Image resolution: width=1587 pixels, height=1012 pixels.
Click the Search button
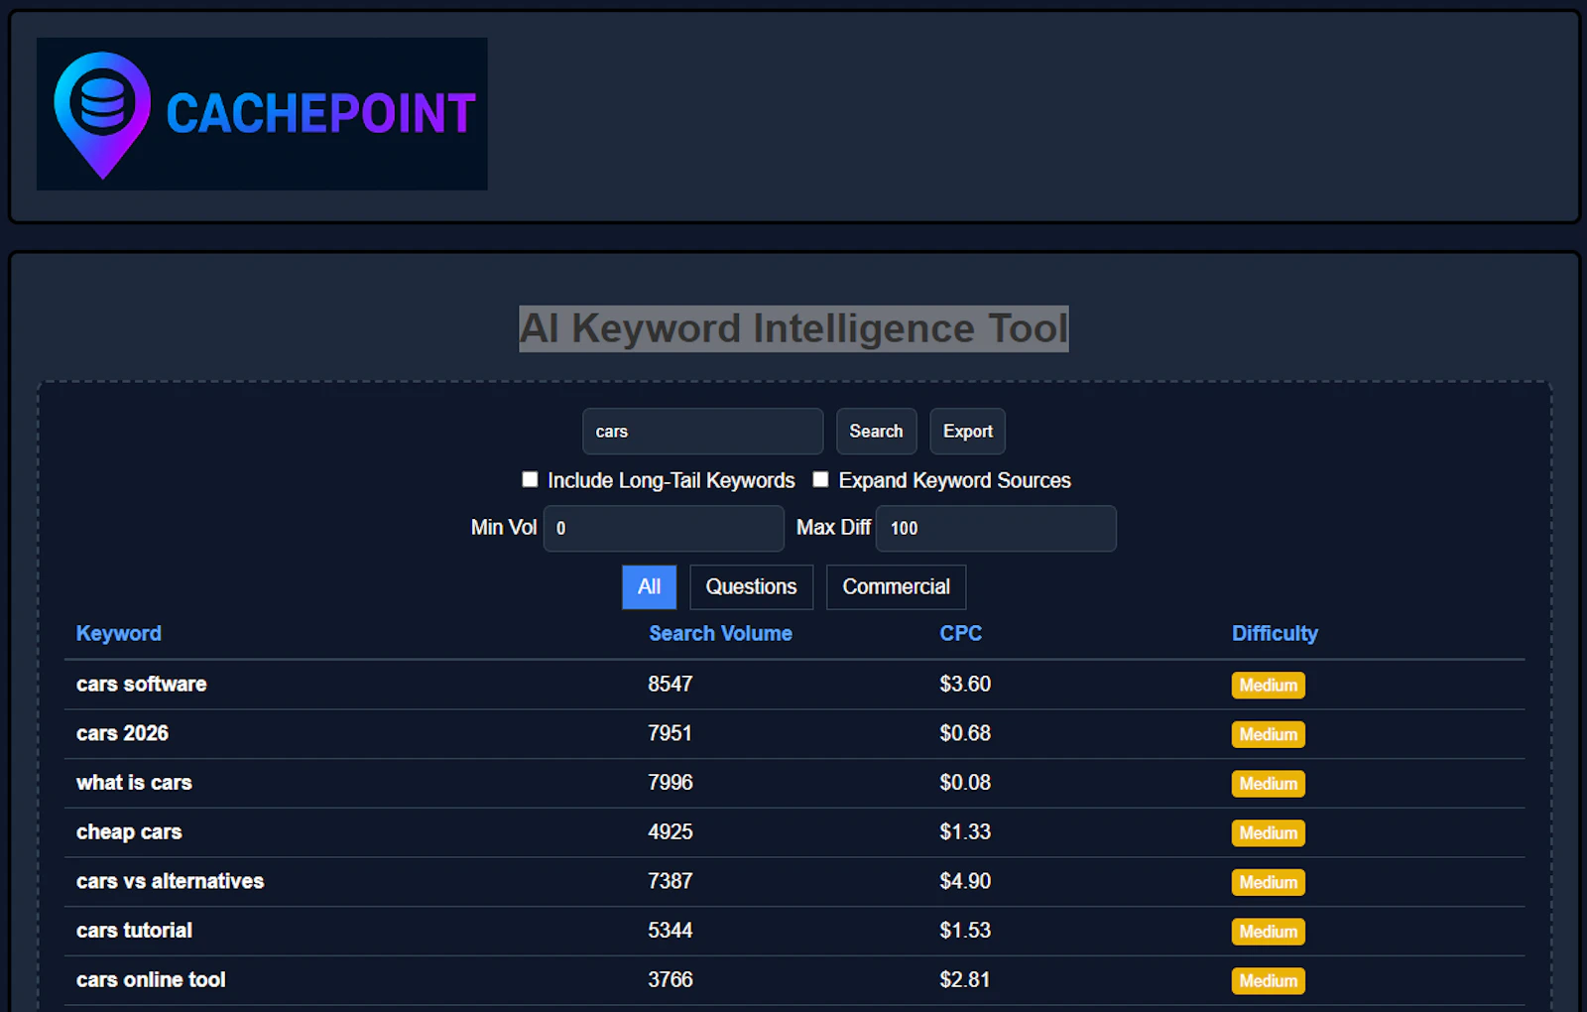[876, 432]
